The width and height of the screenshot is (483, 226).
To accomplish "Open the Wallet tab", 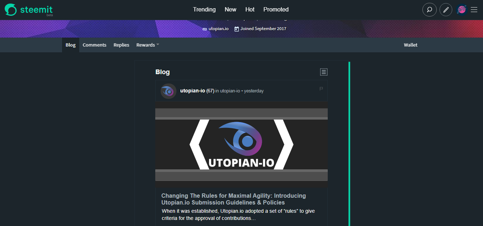I will pyautogui.click(x=411, y=45).
